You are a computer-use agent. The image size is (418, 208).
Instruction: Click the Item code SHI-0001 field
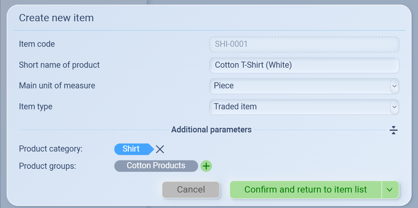click(304, 44)
